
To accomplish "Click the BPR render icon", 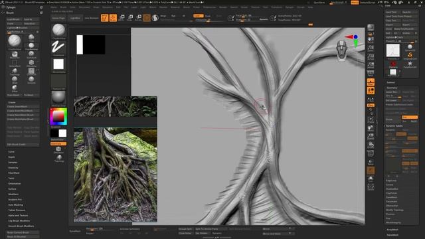I will (x=371, y=28).
